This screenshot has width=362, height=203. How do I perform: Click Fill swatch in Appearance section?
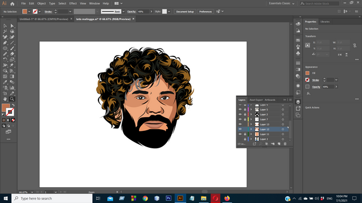click(x=307, y=73)
